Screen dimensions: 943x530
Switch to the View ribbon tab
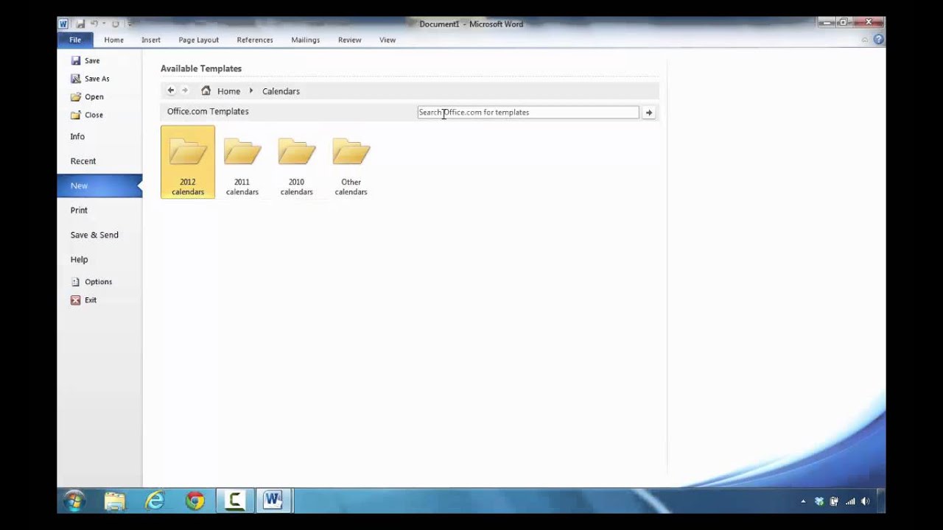388,40
